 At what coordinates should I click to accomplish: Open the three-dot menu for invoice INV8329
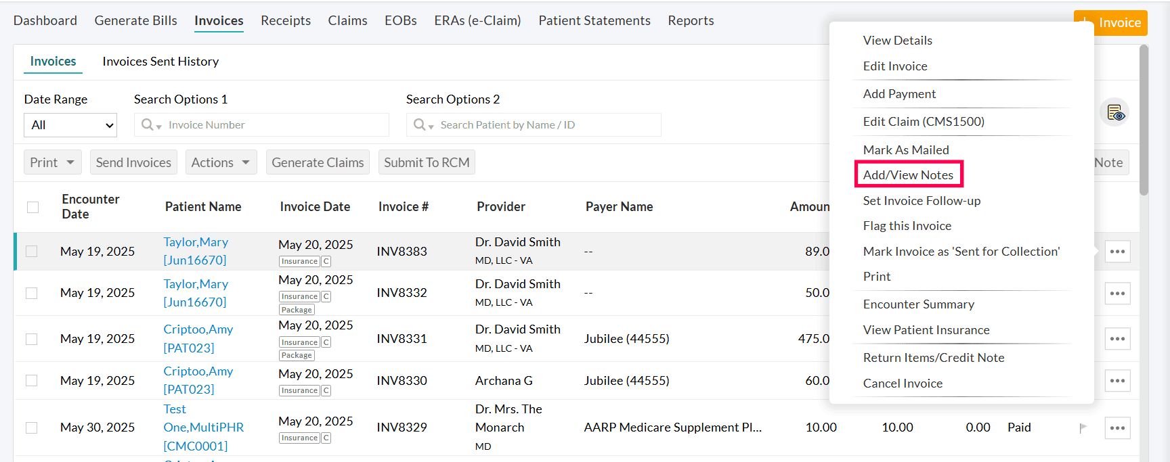coord(1117,428)
